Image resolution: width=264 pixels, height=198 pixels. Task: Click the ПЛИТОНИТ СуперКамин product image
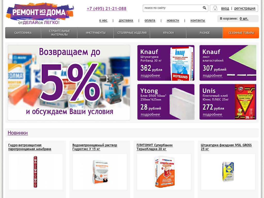click(164, 171)
